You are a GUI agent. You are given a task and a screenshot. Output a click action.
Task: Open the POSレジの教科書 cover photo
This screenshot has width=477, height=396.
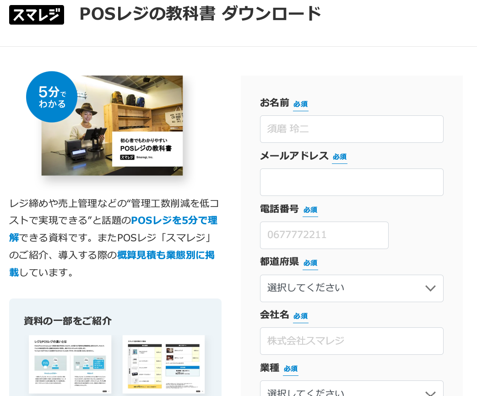click(112, 125)
